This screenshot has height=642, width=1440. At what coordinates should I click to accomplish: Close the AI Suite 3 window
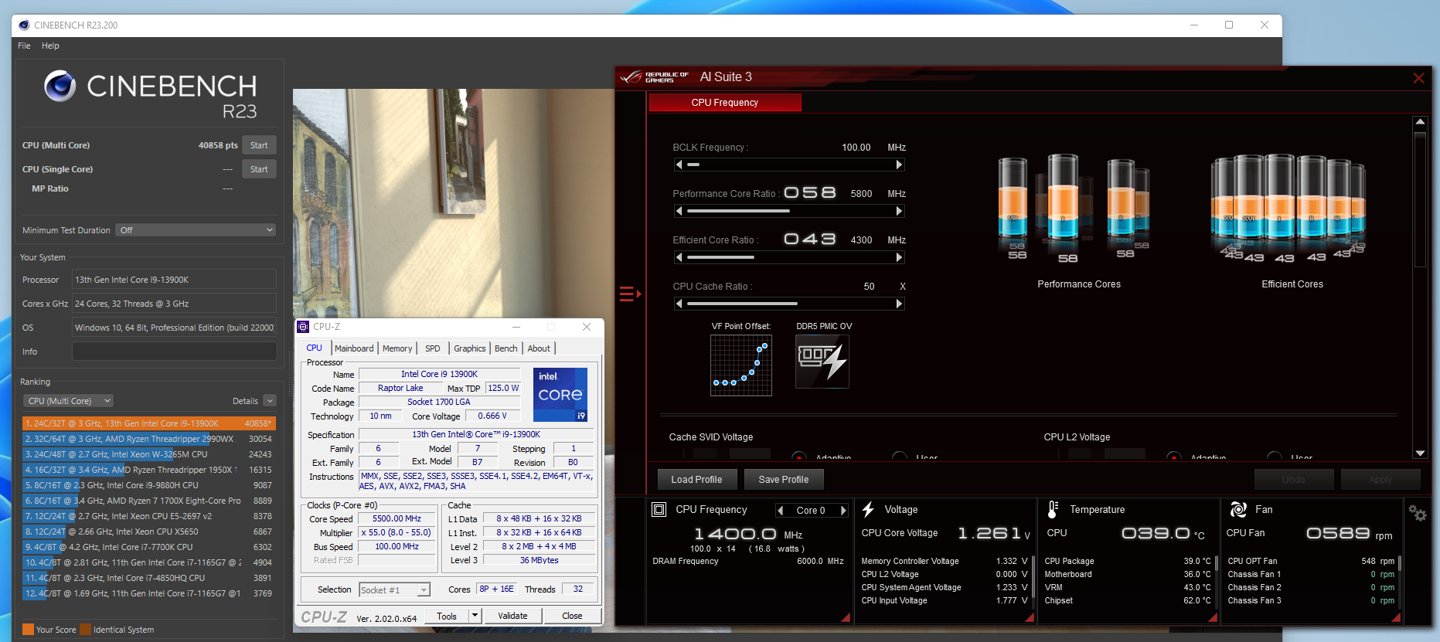click(1418, 78)
